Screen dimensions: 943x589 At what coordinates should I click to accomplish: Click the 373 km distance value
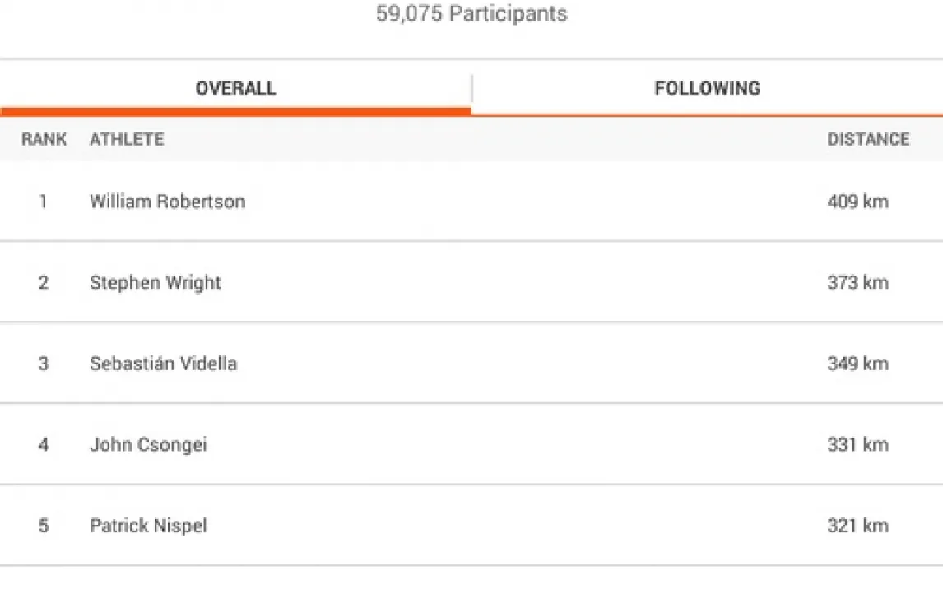coord(857,283)
